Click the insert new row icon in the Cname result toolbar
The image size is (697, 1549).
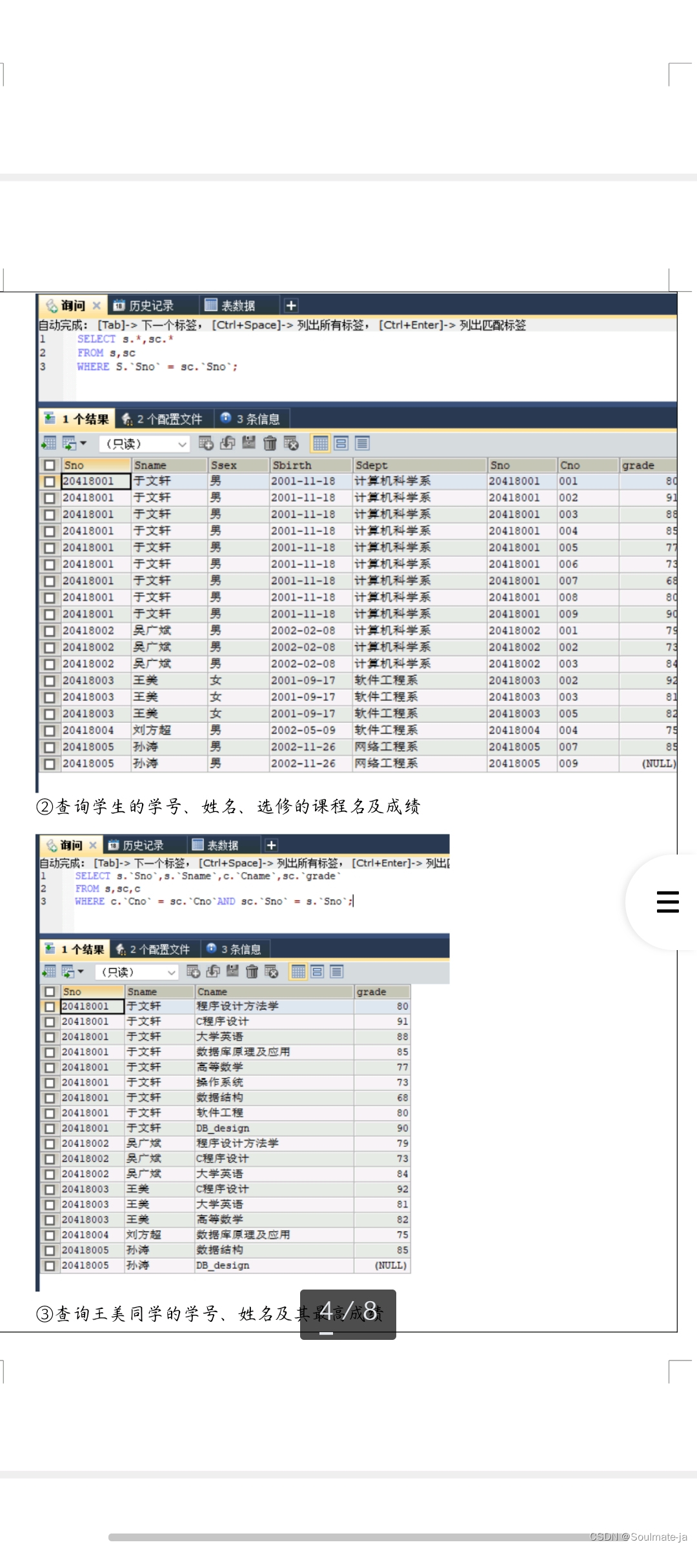pos(193,971)
